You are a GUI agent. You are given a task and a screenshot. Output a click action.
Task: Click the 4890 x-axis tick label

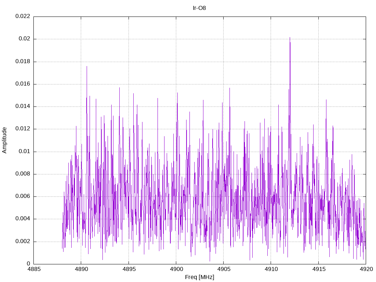pos(81,269)
